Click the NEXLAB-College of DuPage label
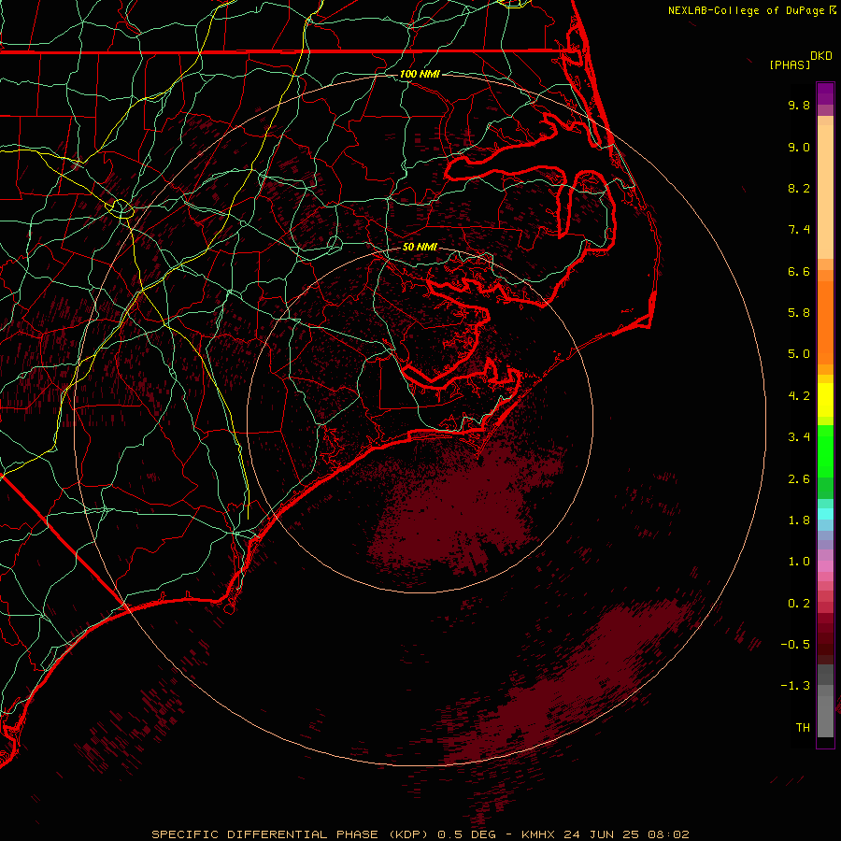This screenshot has height=841, width=841. (x=748, y=10)
